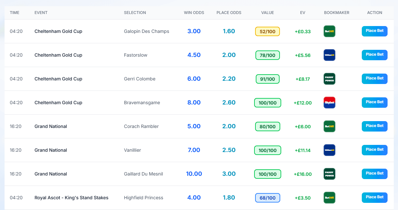Screen dimensions: 398x210
Task: Click Bet365 logo in Galopin Des Champs row
Action: click(329, 31)
